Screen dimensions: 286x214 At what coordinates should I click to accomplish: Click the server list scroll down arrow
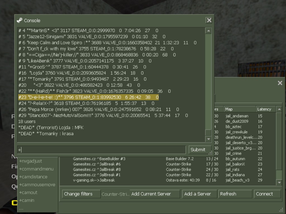[279, 183]
